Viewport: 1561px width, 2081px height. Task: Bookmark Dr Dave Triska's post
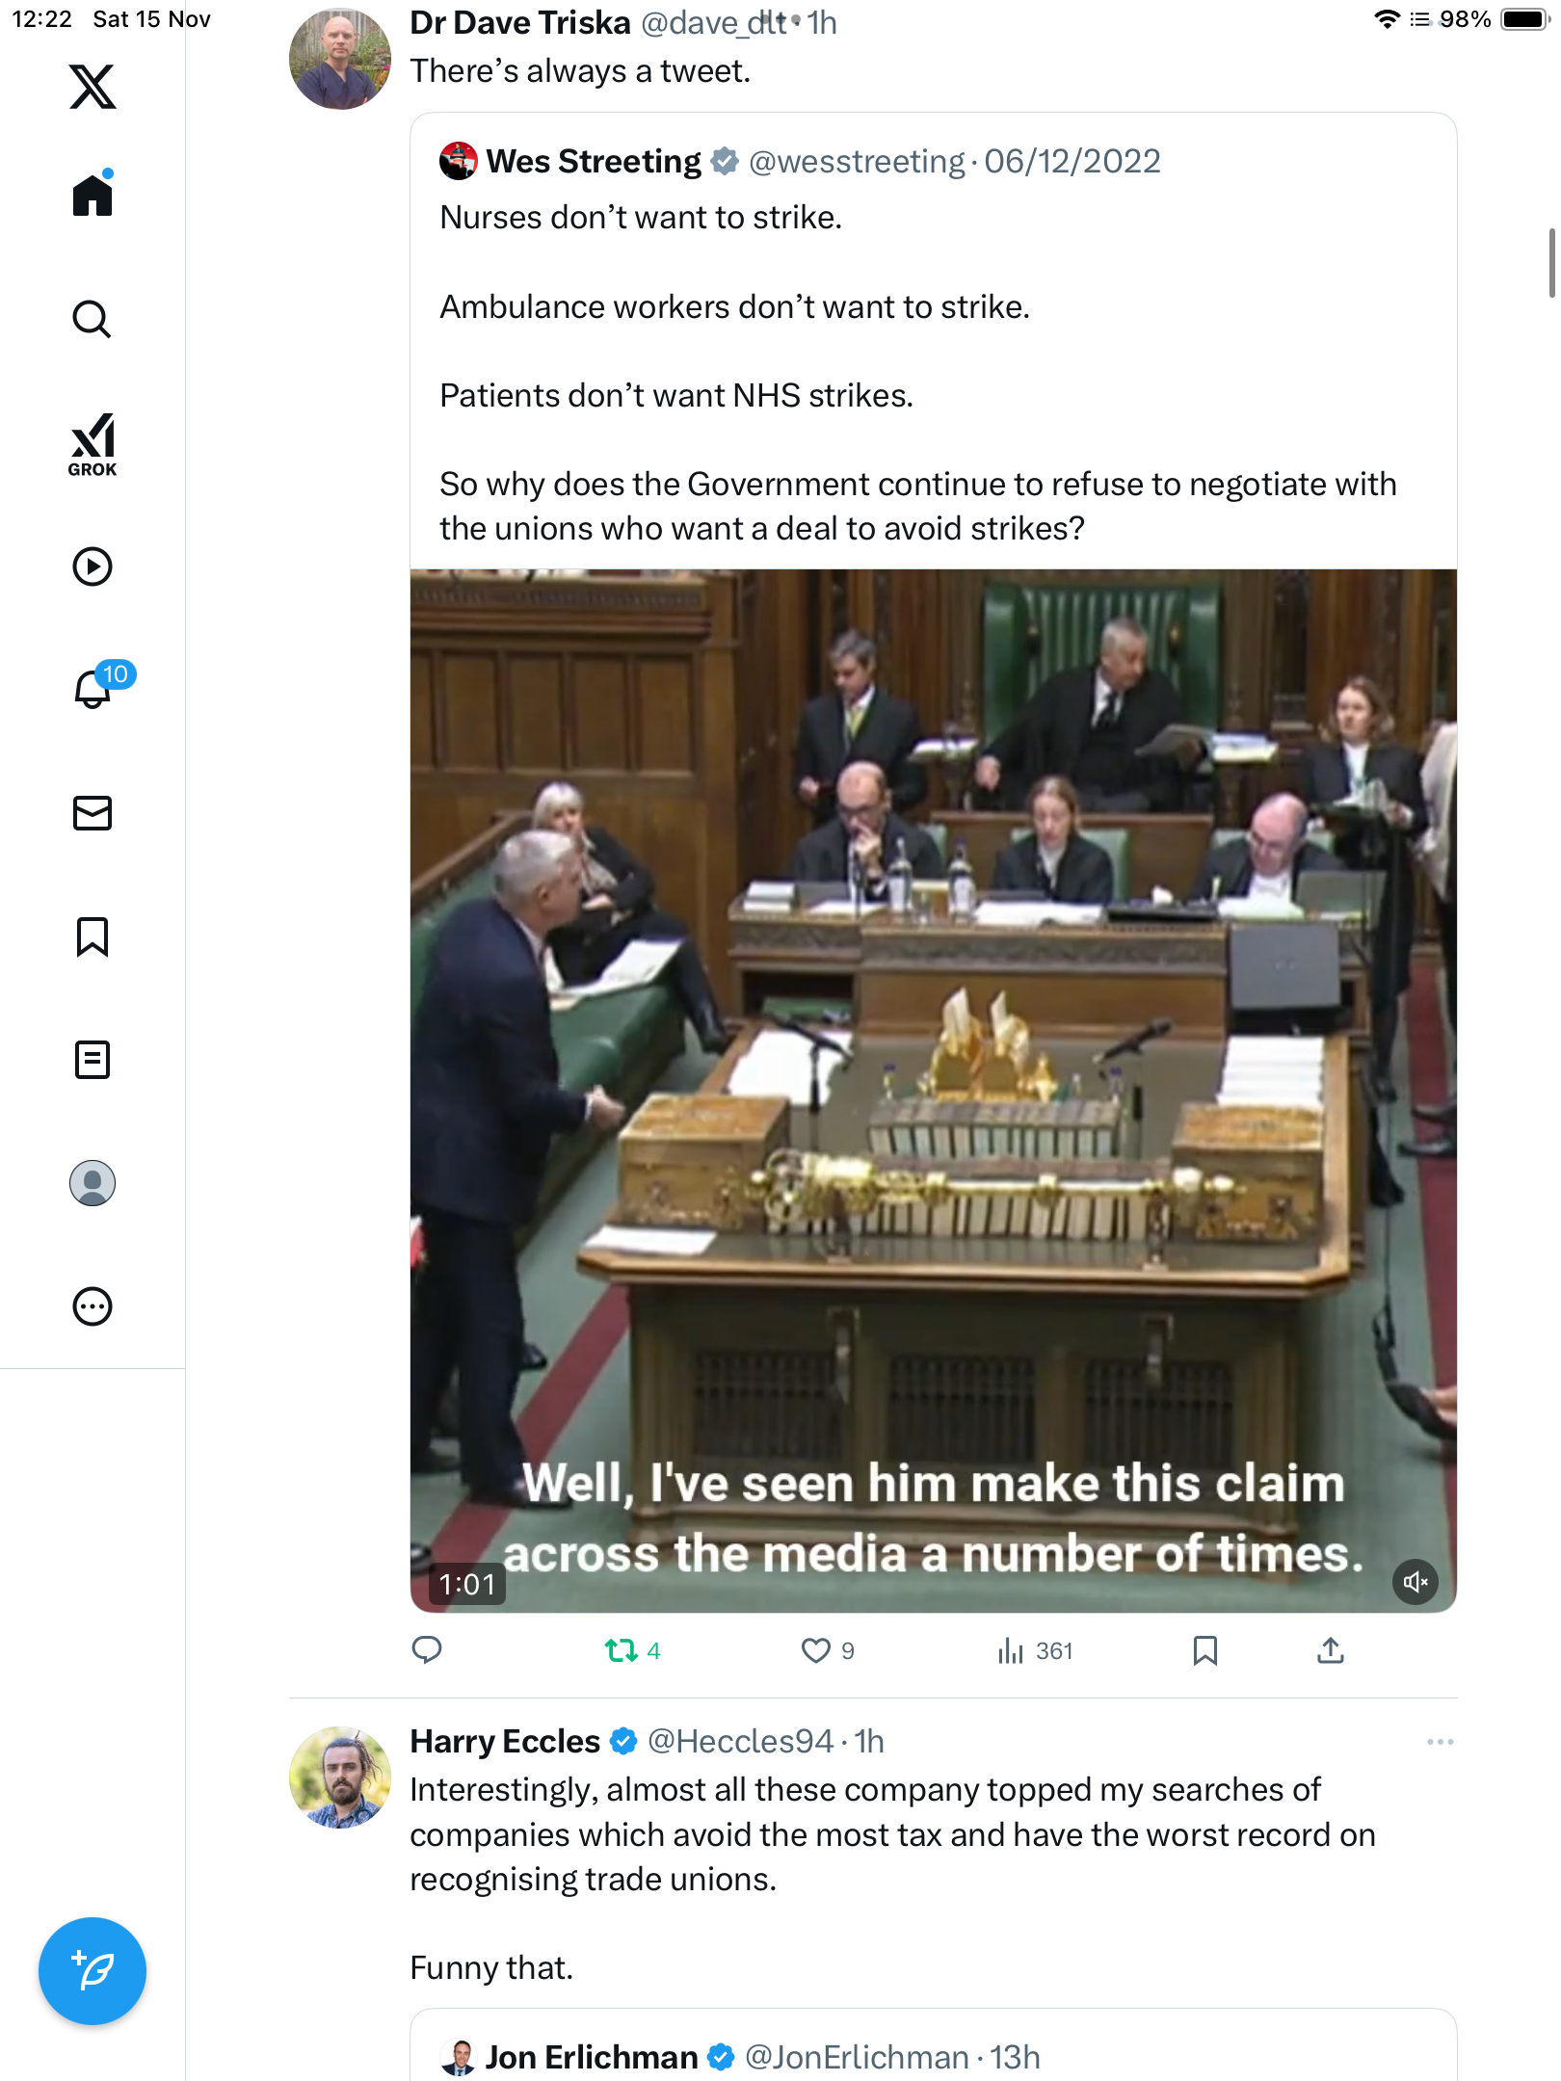coord(1204,1651)
